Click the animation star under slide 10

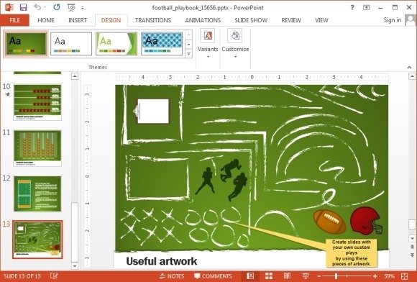(x=7, y=94)
